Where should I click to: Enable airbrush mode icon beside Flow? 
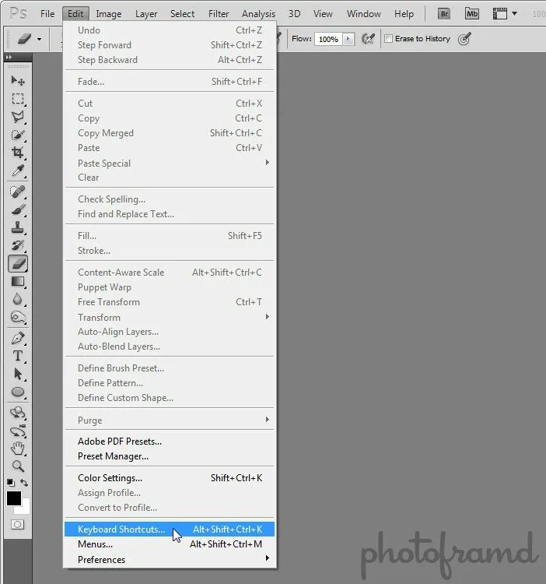(x=368, y=38)
